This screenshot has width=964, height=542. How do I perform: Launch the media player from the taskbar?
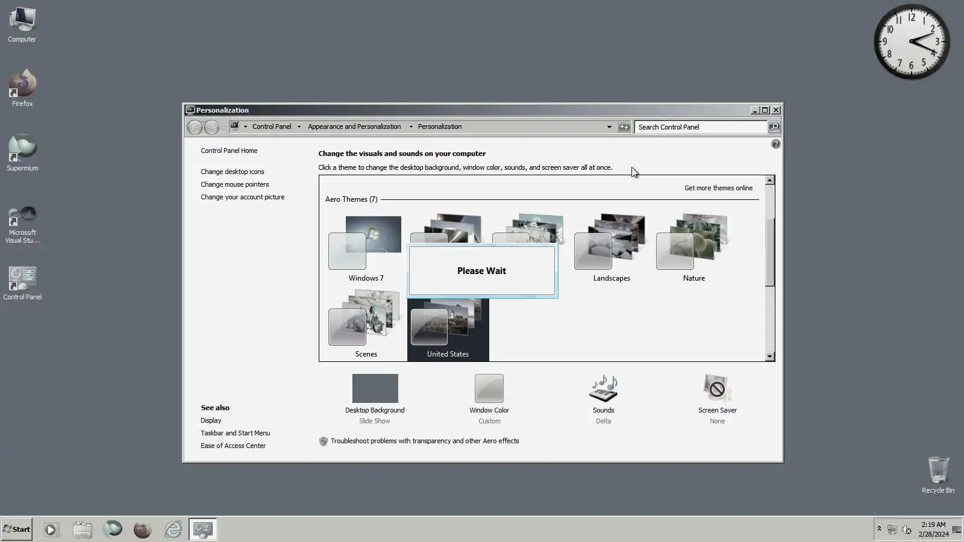[51, 530]
